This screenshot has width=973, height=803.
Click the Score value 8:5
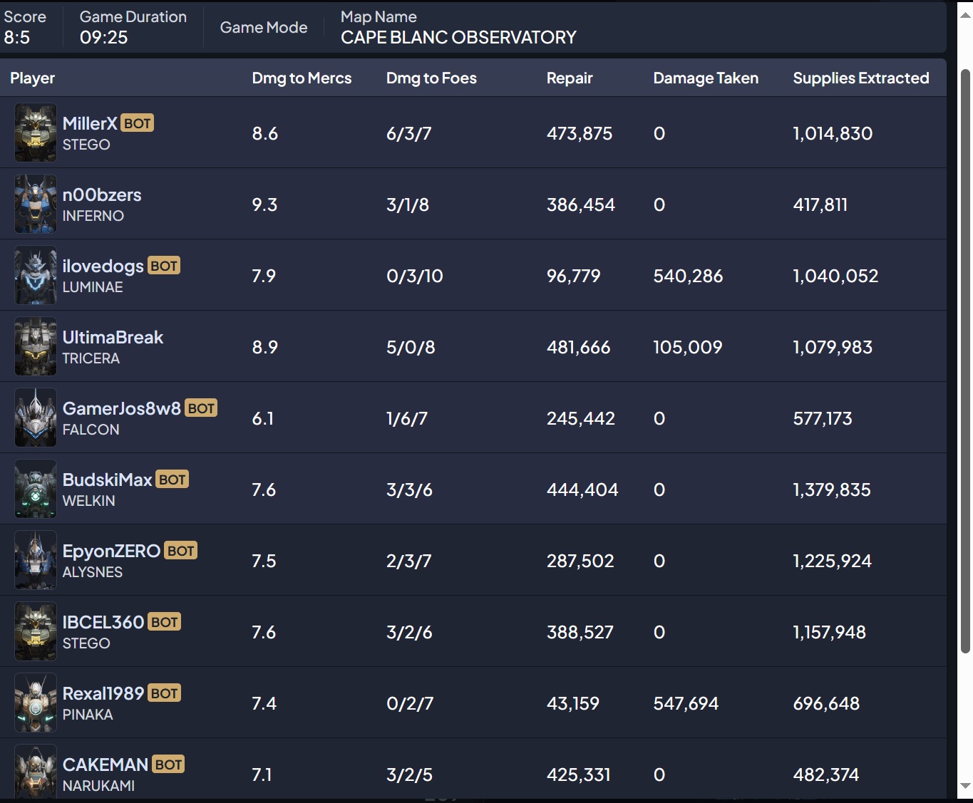pyautogui.click(x=17, y=38)
